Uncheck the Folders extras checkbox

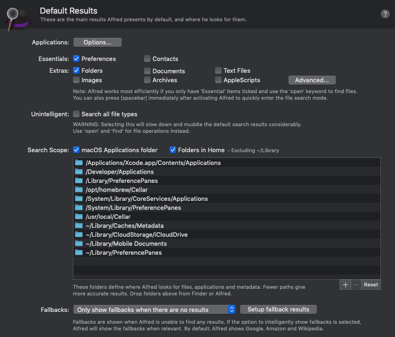click(76, 70)
